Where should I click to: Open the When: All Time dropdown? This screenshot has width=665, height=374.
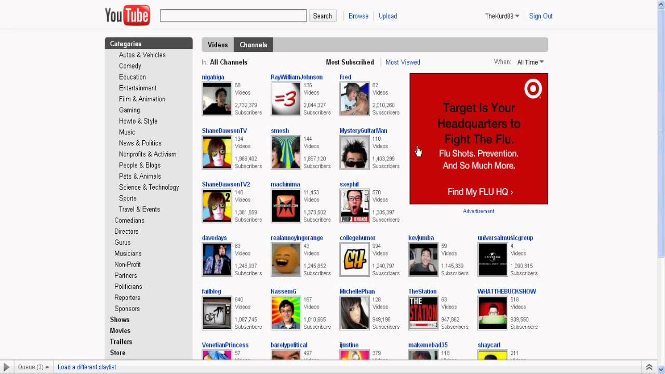[x=530, y=62]
